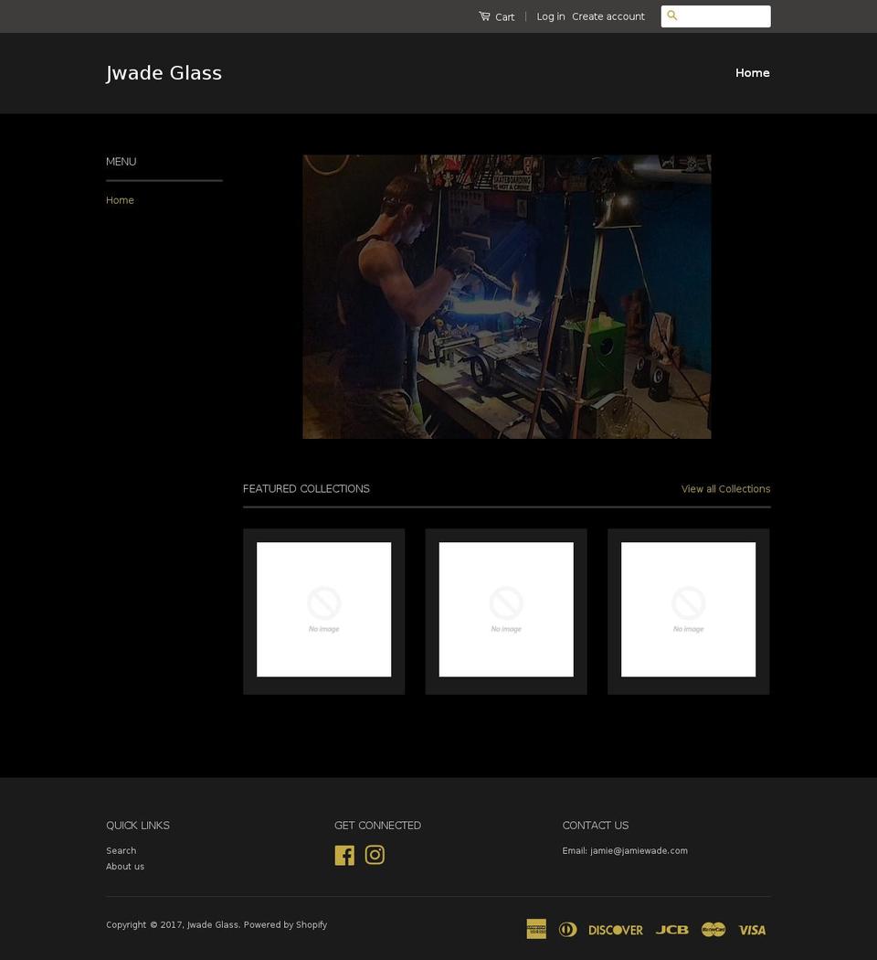Open the first No image collection thumbnail
This screenshot has width=877, height=960.
click(x=323, y=610)
